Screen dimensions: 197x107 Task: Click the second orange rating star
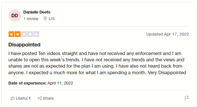pos(18,34)
